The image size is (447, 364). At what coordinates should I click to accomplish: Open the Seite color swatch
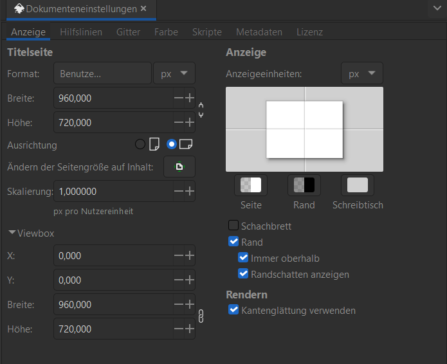[251, 185]
